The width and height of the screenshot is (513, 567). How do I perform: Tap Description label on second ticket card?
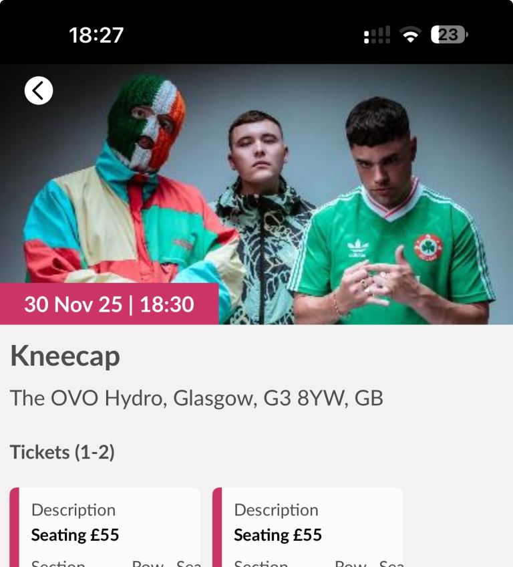click(x=276, y=510)
